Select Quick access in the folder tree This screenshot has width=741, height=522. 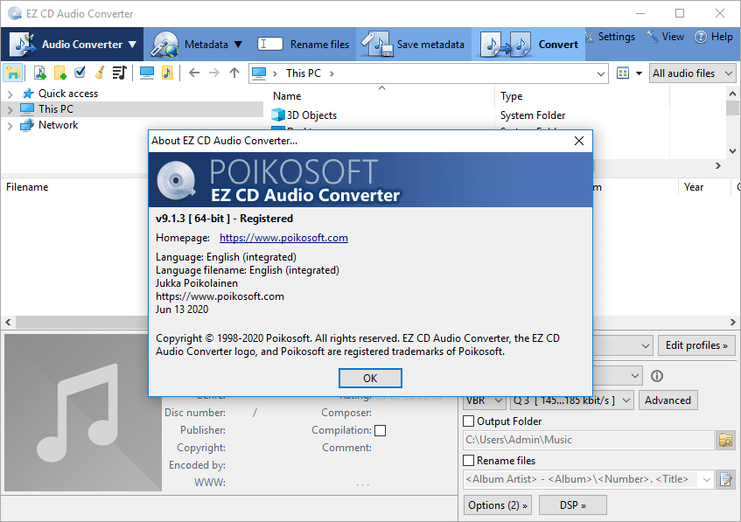pos(68,94)
